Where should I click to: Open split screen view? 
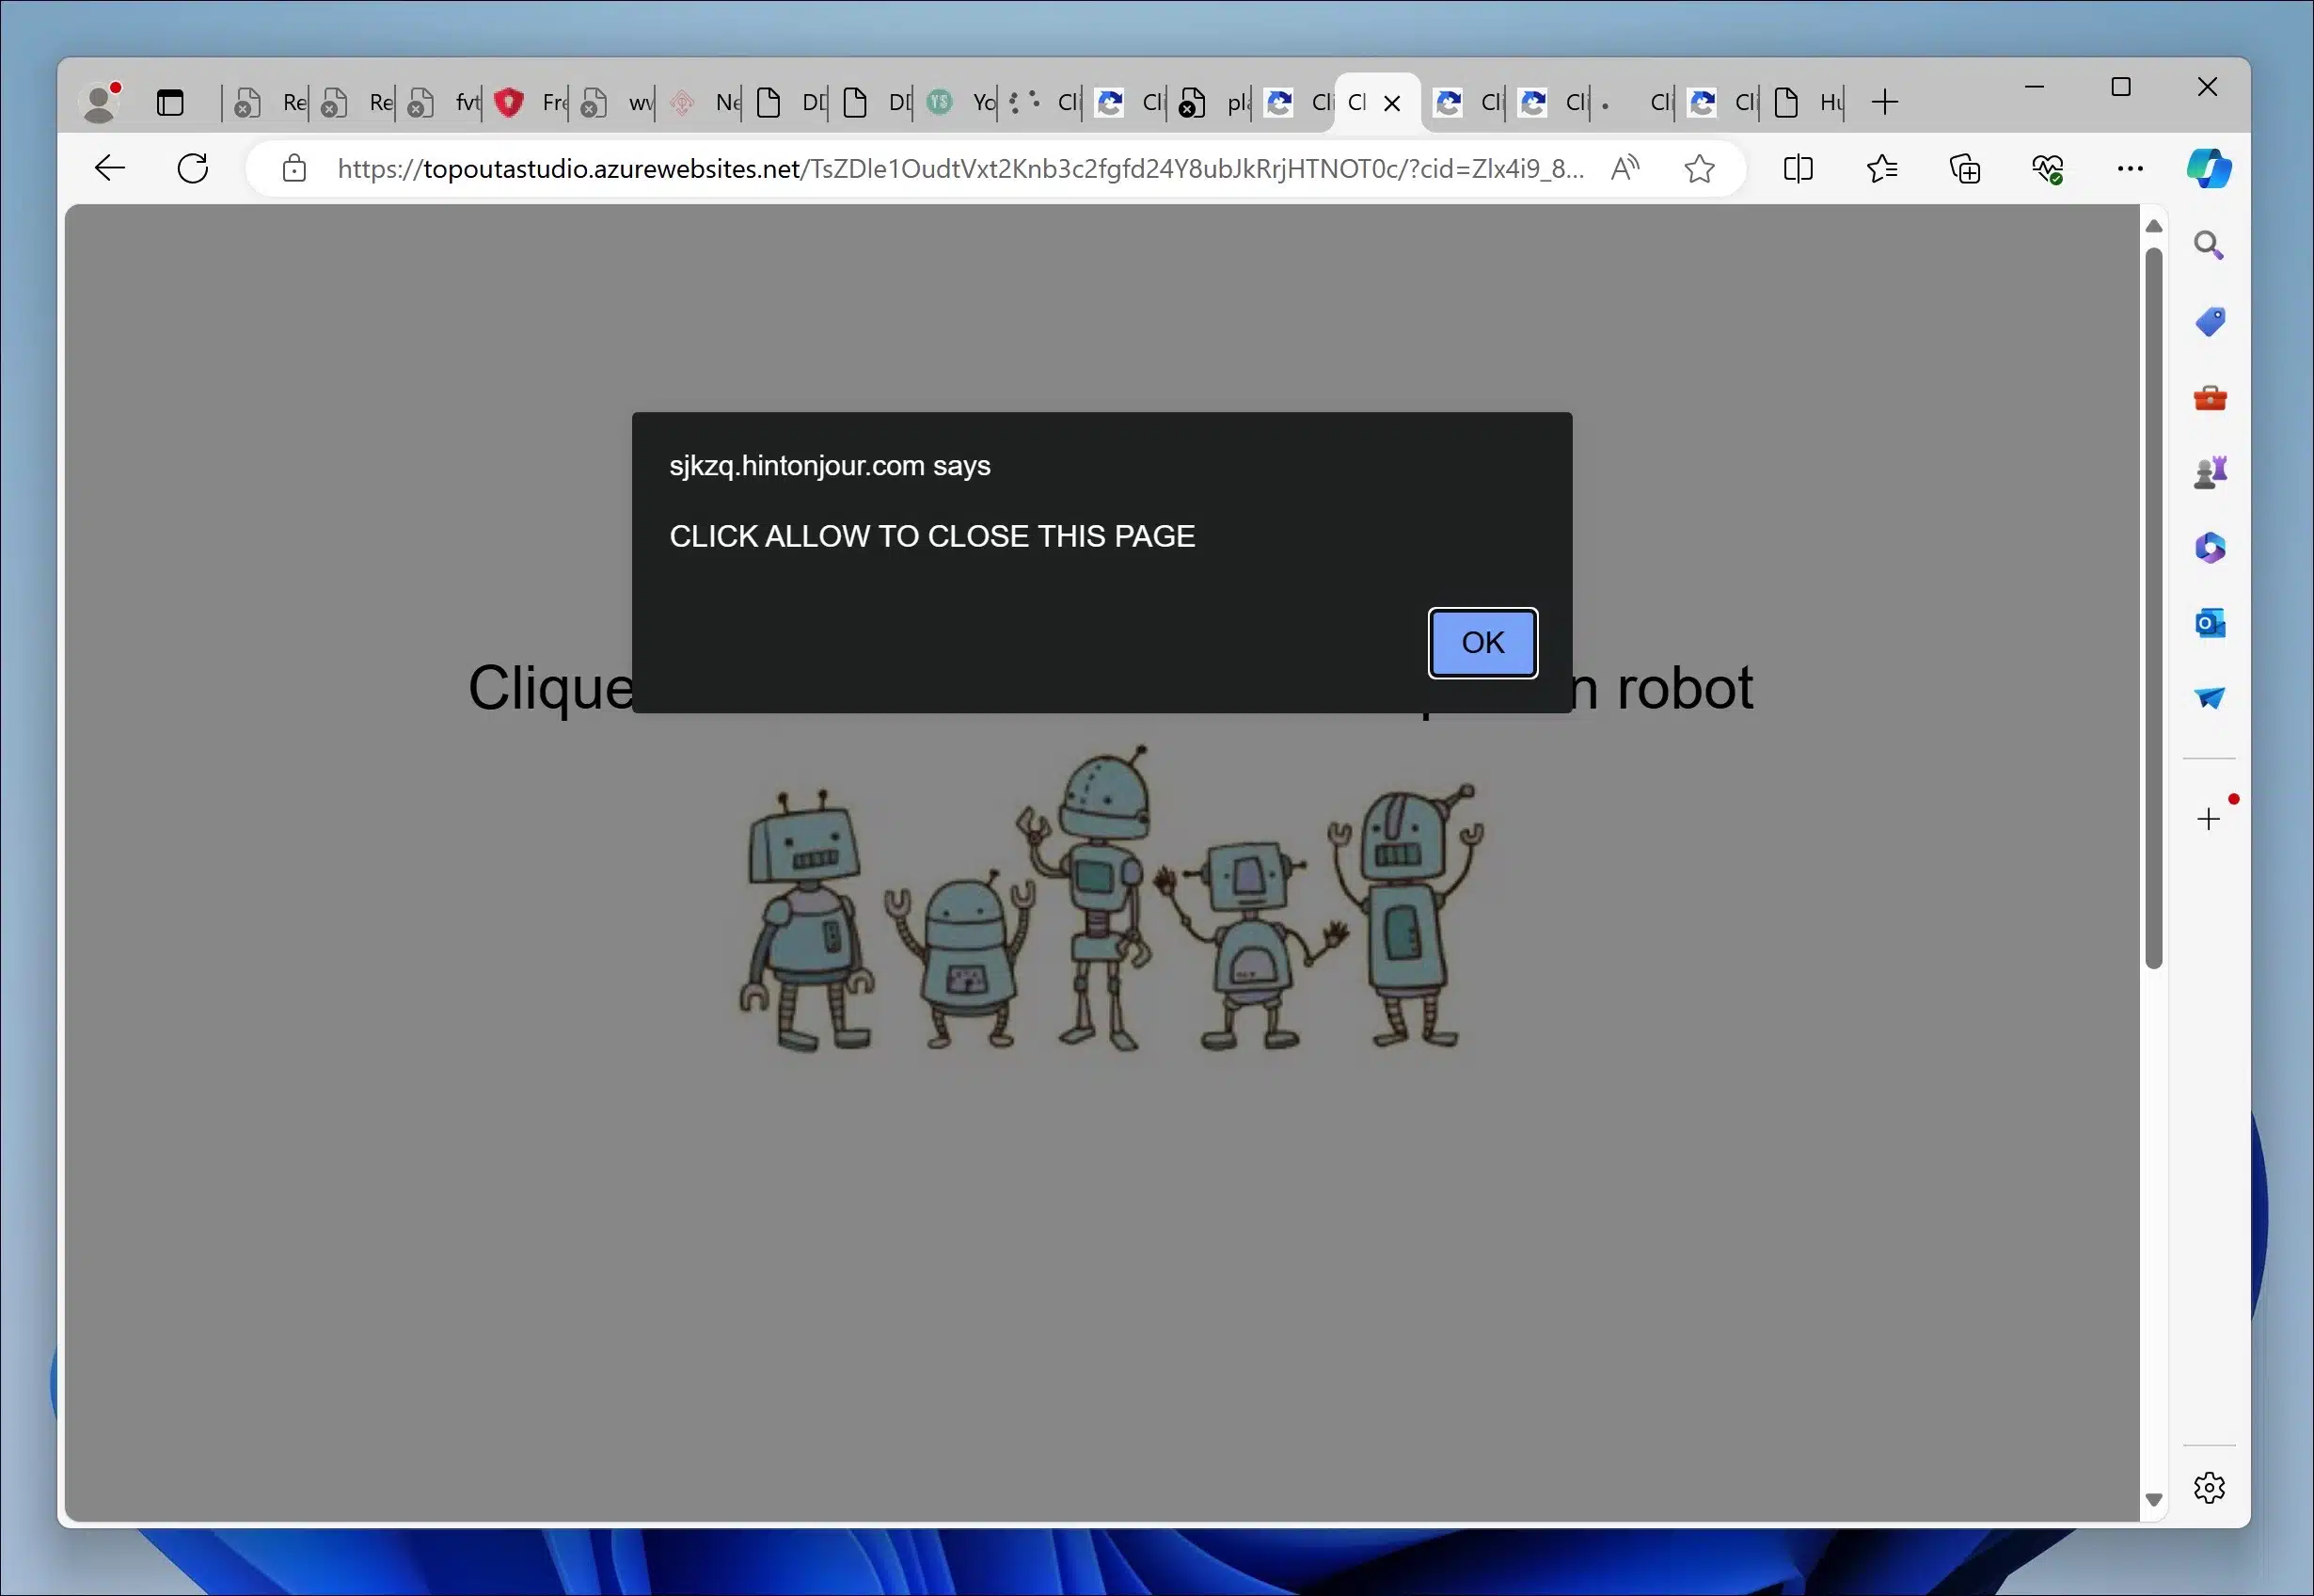[x=1799, y=168]
